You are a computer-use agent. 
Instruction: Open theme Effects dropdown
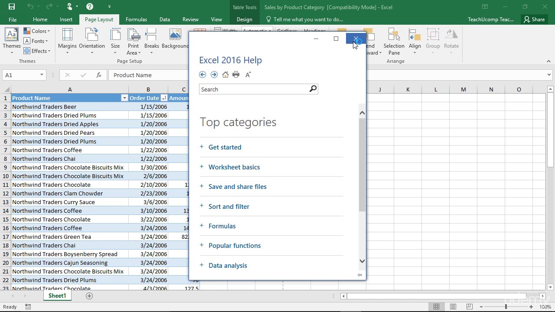37,51
